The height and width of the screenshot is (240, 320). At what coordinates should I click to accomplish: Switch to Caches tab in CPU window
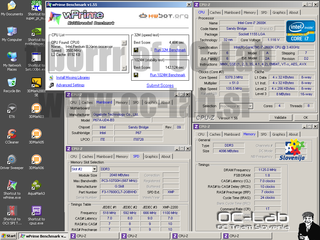(x=215, y=12)
